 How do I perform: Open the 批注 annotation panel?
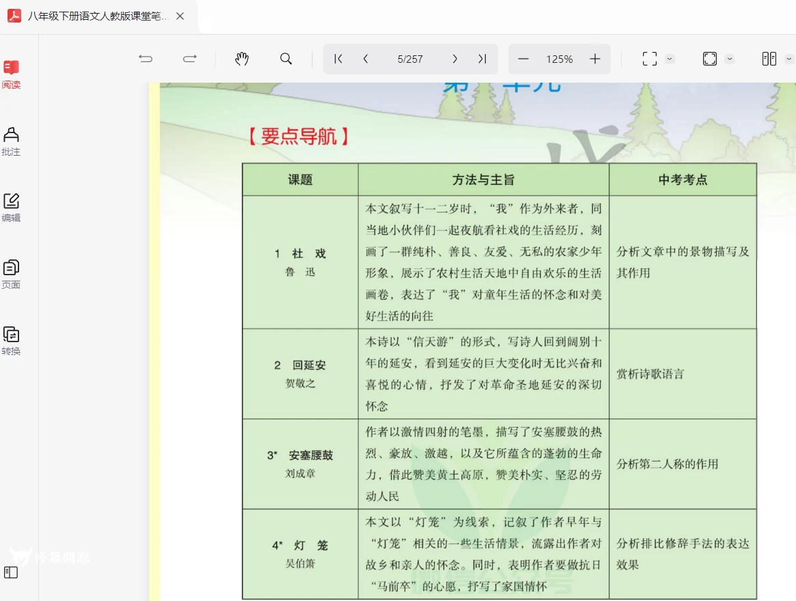point(11,141)
